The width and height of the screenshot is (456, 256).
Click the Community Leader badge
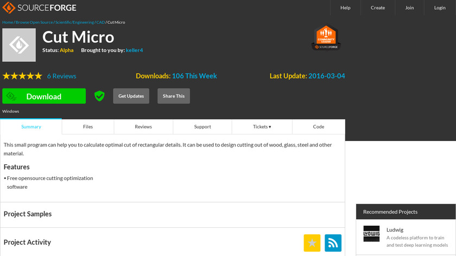[x=326, y=38]
